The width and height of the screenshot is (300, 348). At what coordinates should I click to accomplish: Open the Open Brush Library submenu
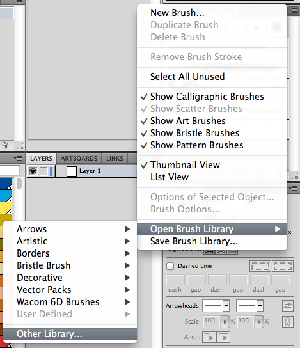pos(212,229)
